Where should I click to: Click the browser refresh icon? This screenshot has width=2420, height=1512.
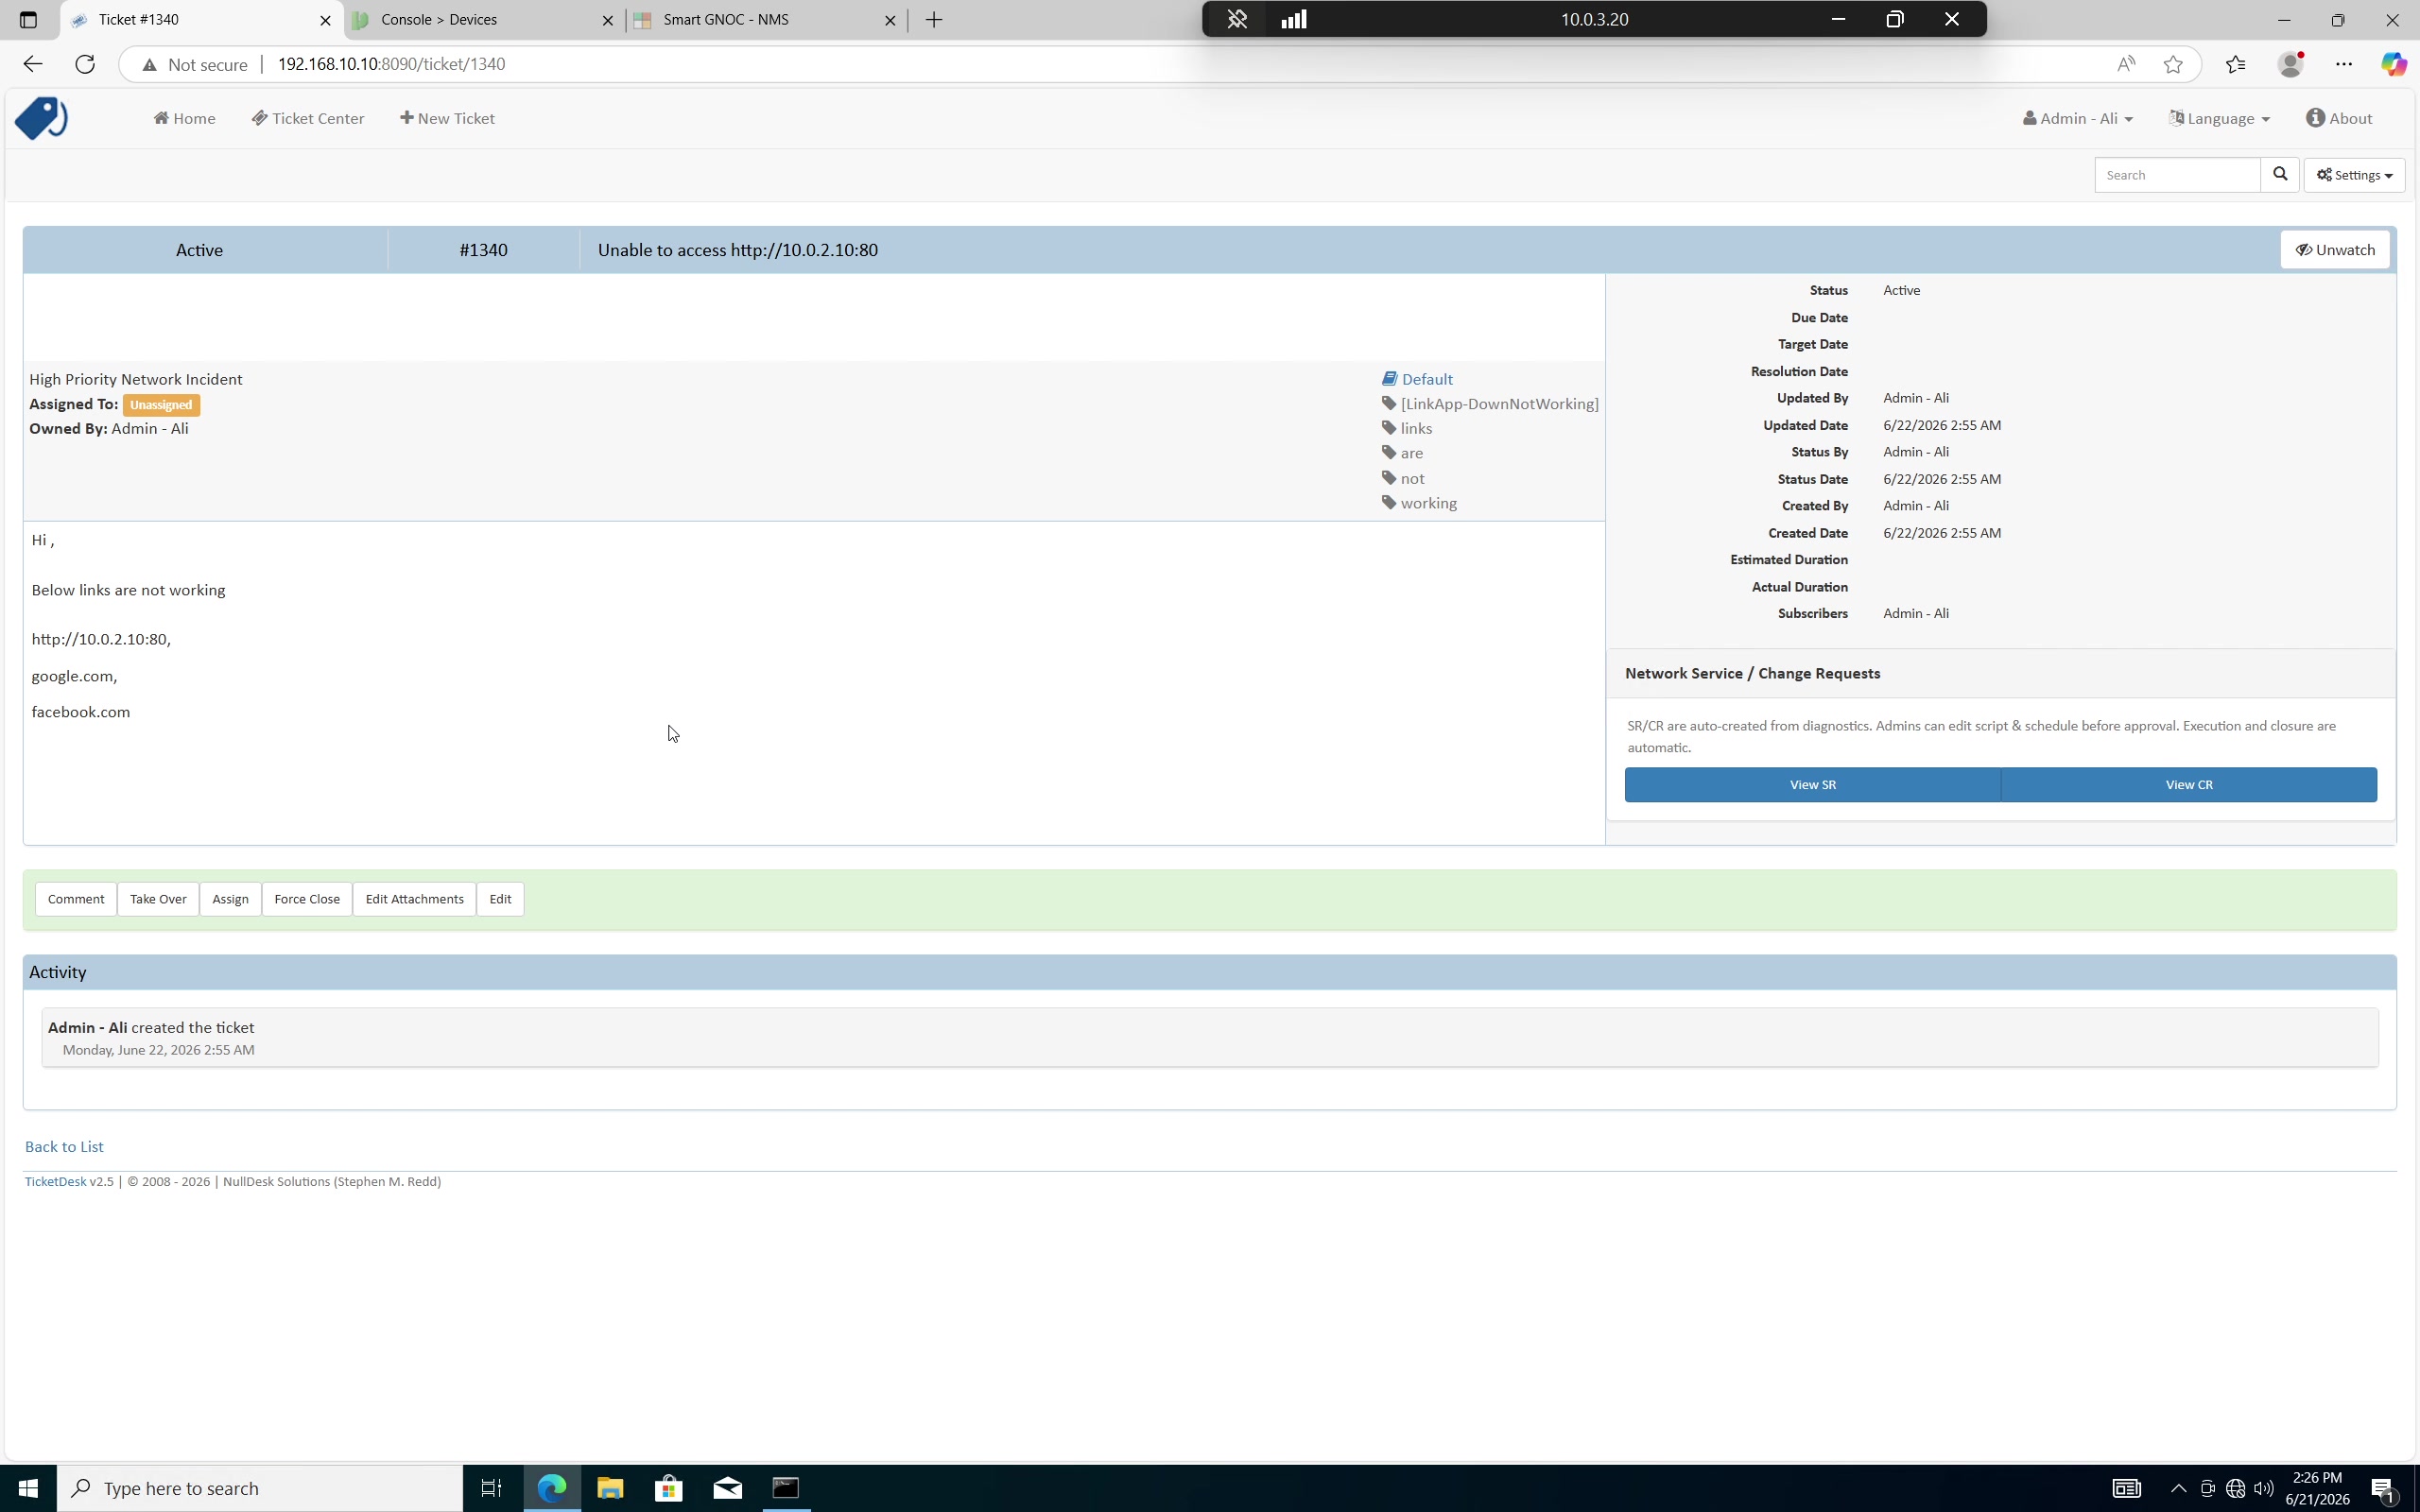pyautogui.click(x=85, y=64)
